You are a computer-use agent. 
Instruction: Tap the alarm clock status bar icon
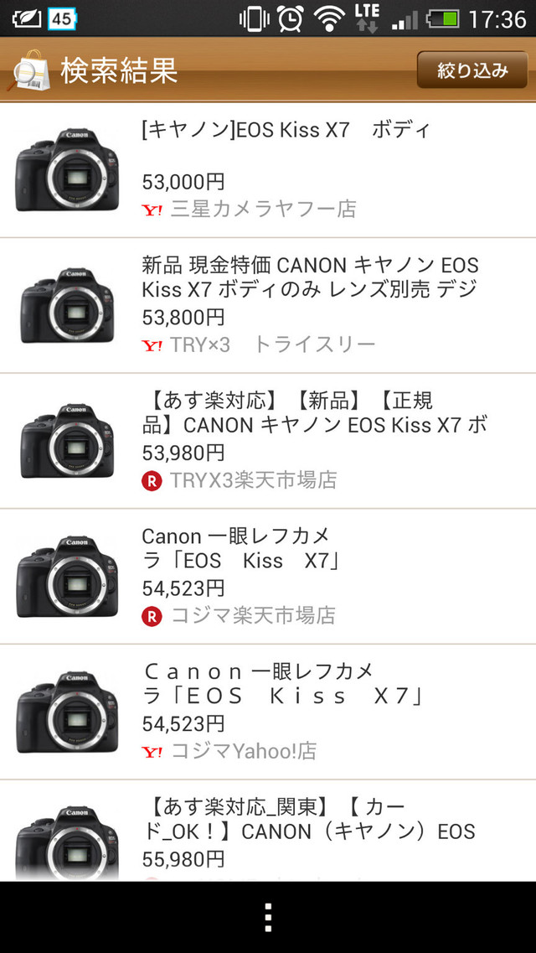pos(291,18)
